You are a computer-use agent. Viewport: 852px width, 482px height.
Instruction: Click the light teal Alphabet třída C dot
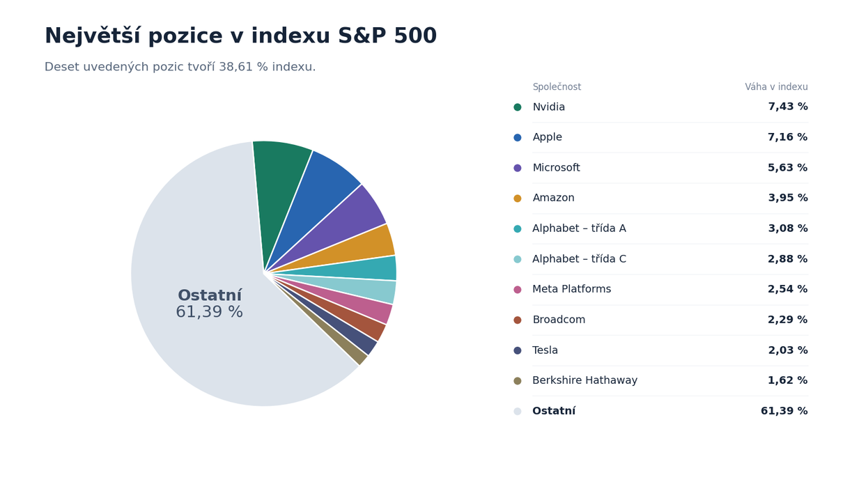pyautogui.click(x=518, y=259)
